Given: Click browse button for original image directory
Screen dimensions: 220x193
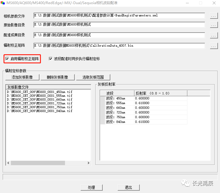Looking at the screenshot, I should [214, 25].
